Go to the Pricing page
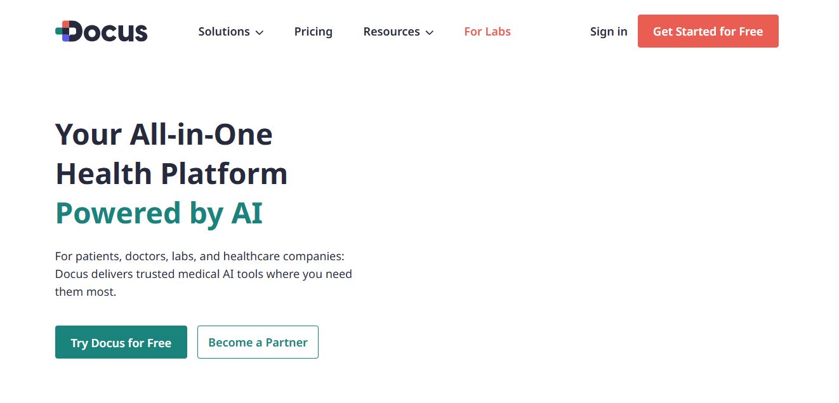Screen dimensions: 839x403 [313, 32]
